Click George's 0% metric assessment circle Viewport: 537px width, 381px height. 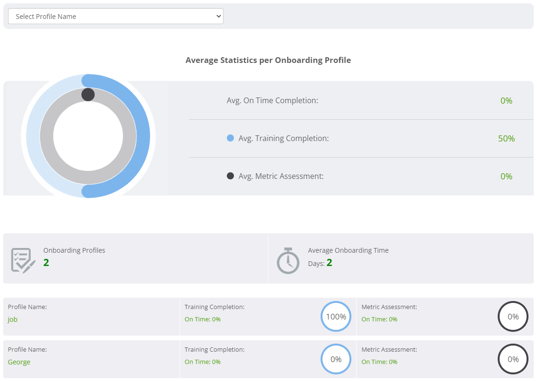(513, 359)
